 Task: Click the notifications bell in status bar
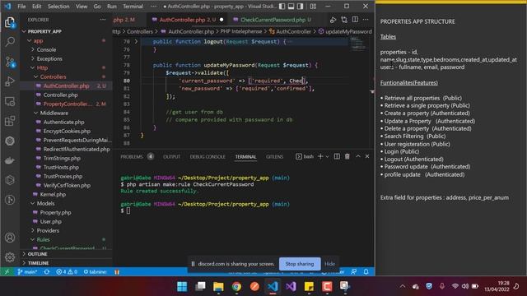click(366, 271)
